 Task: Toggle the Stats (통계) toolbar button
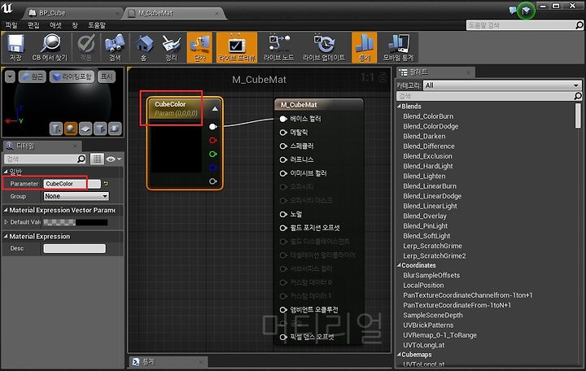365,47
